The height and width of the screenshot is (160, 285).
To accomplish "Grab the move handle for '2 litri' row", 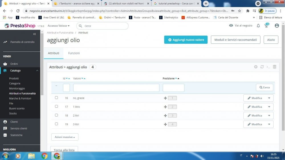I will tap(165, 115).
